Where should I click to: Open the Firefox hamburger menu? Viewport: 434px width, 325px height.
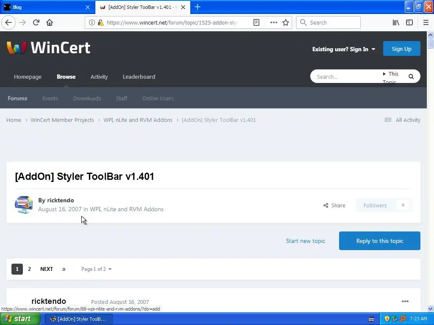[x=426, y=23]
